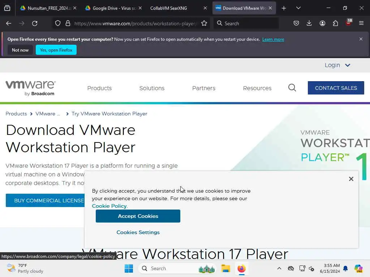Image resolution: width=370 pixels, height=277 pixels.
Task: Open tracking protection shield icon
Action: (58, 23)
